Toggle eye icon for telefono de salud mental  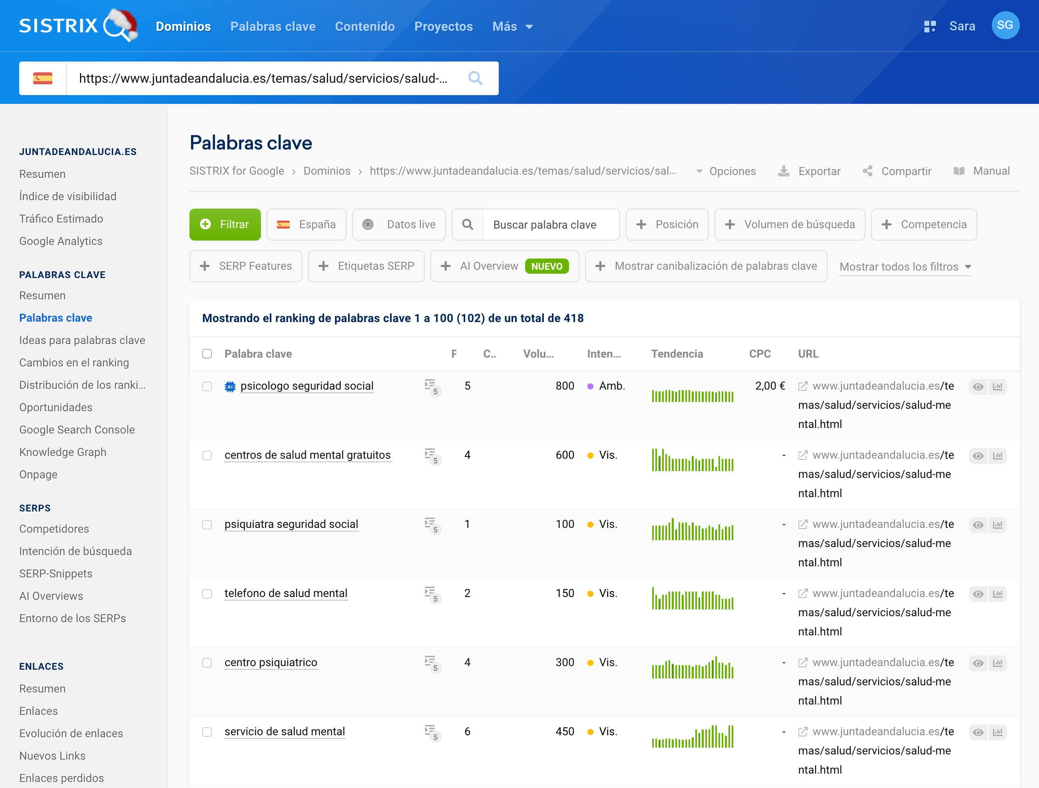click(978, 594)
